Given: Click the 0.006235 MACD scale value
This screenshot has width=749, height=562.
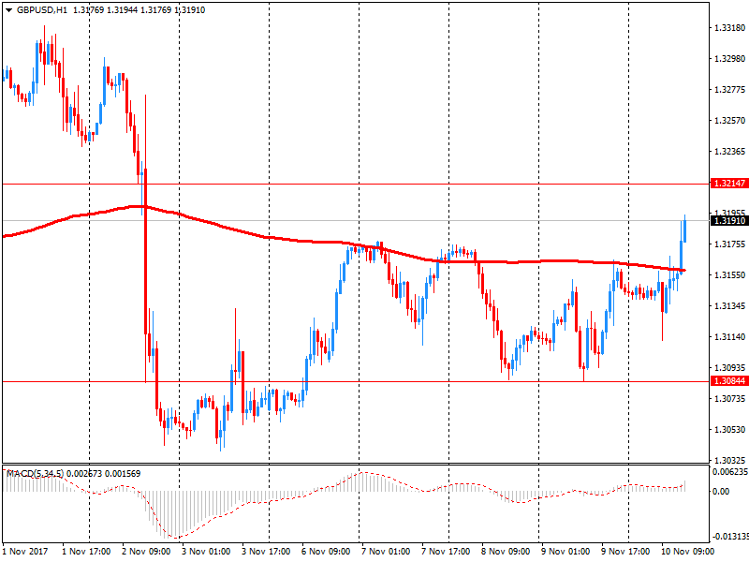Looking at the screenshot, I should (730, 472).
